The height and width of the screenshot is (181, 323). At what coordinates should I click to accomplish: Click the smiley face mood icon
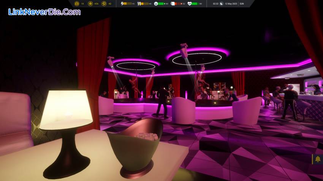pos(156,3)
